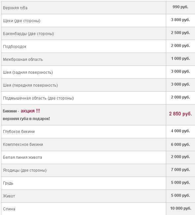The height and width of the screenshot is (215, 195).
Task: Click the red 2 850 руб. price
Action: (180, 114)
